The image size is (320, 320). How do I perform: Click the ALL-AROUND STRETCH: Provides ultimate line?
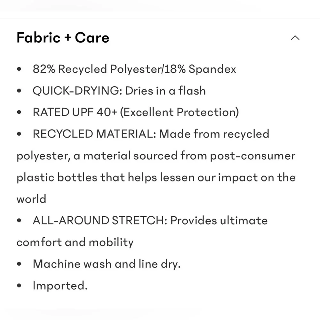click(150, 220)
